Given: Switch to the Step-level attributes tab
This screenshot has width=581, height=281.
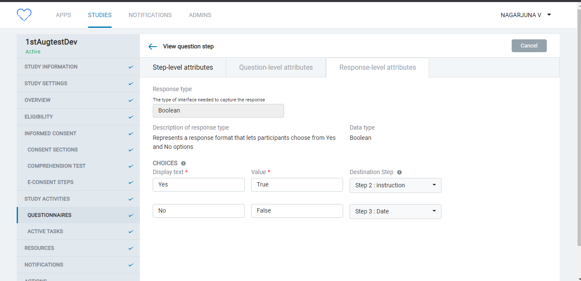Looking at the screenshot, I should coord(183,68).
